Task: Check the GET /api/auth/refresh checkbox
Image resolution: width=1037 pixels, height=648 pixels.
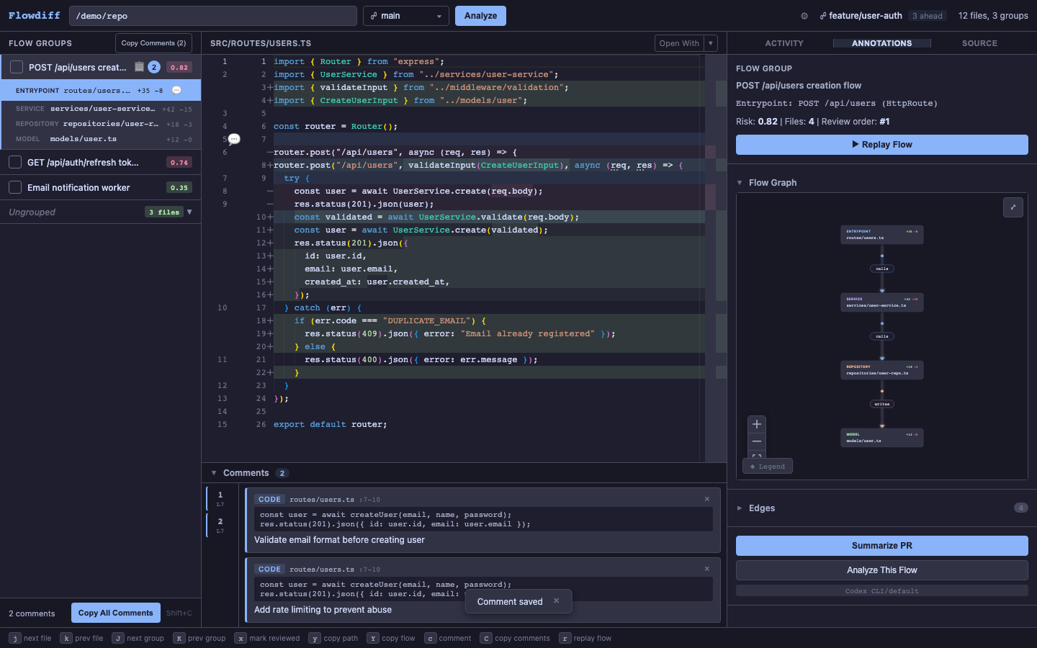Action: coord(15,162)
